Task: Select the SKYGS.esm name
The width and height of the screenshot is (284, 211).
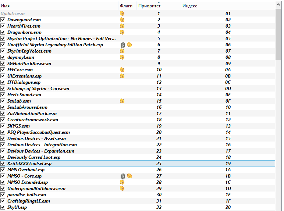Action: click(x=18, y=126)
